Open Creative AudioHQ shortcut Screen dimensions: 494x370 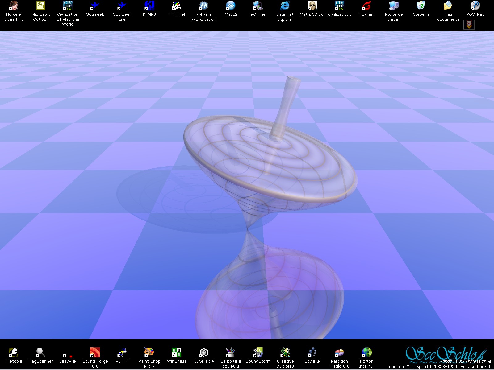point(285,352)
